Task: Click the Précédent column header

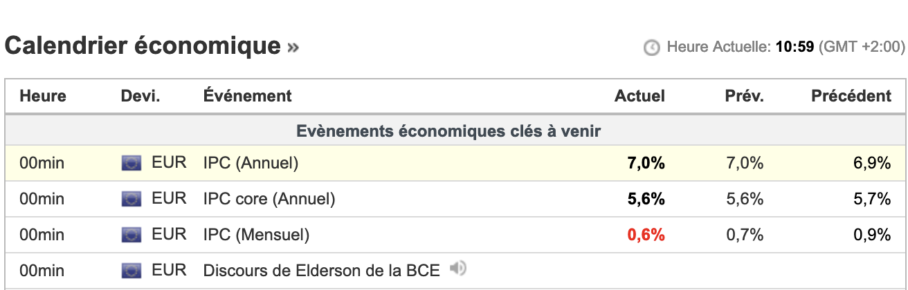Action: click(851, 96)
